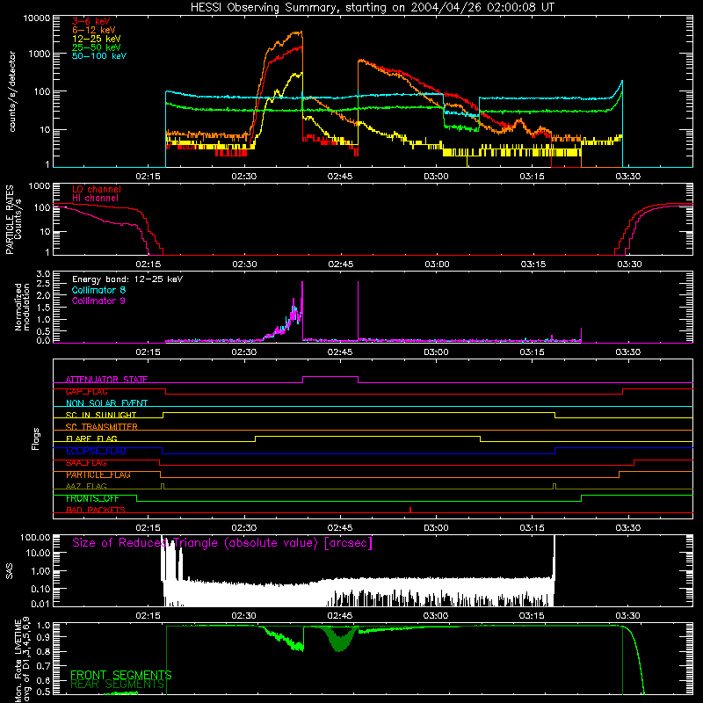Select the 'FRONT SEGMENTS' legend label
The image size is (703, 703).
(121, 675)
